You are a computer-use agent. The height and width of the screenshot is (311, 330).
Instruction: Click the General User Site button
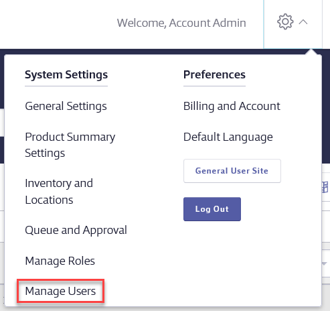(x=232, y=171)
